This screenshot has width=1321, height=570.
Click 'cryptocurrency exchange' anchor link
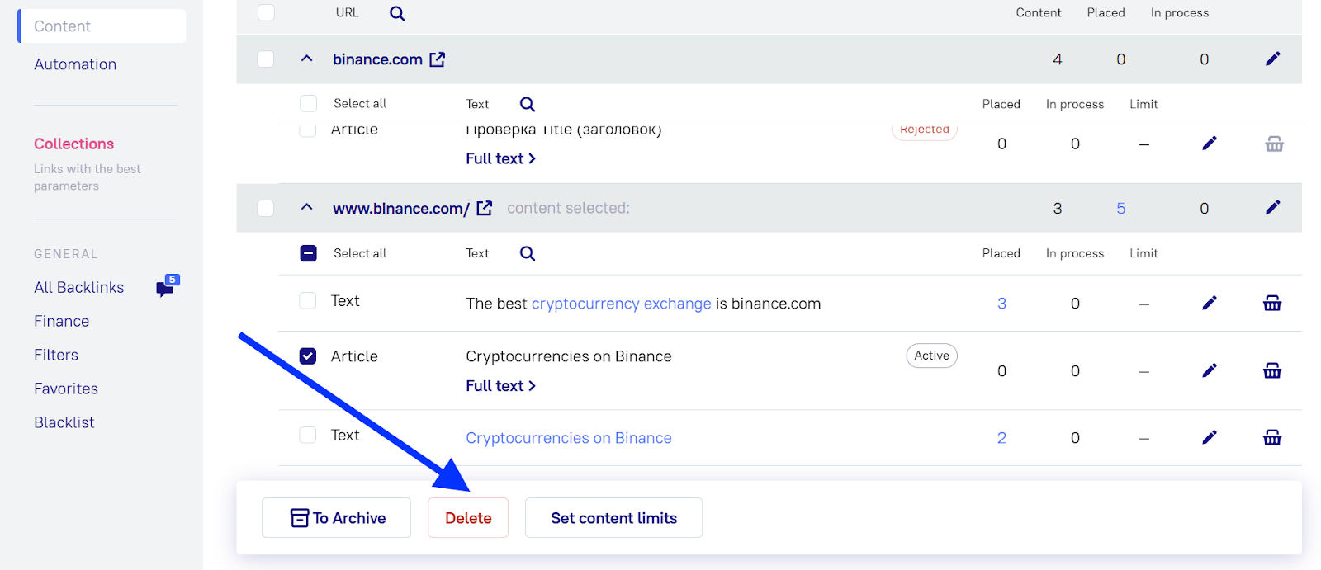(621, 304)
